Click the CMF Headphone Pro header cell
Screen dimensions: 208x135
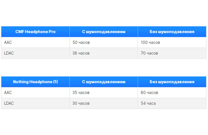coord(35,32)
